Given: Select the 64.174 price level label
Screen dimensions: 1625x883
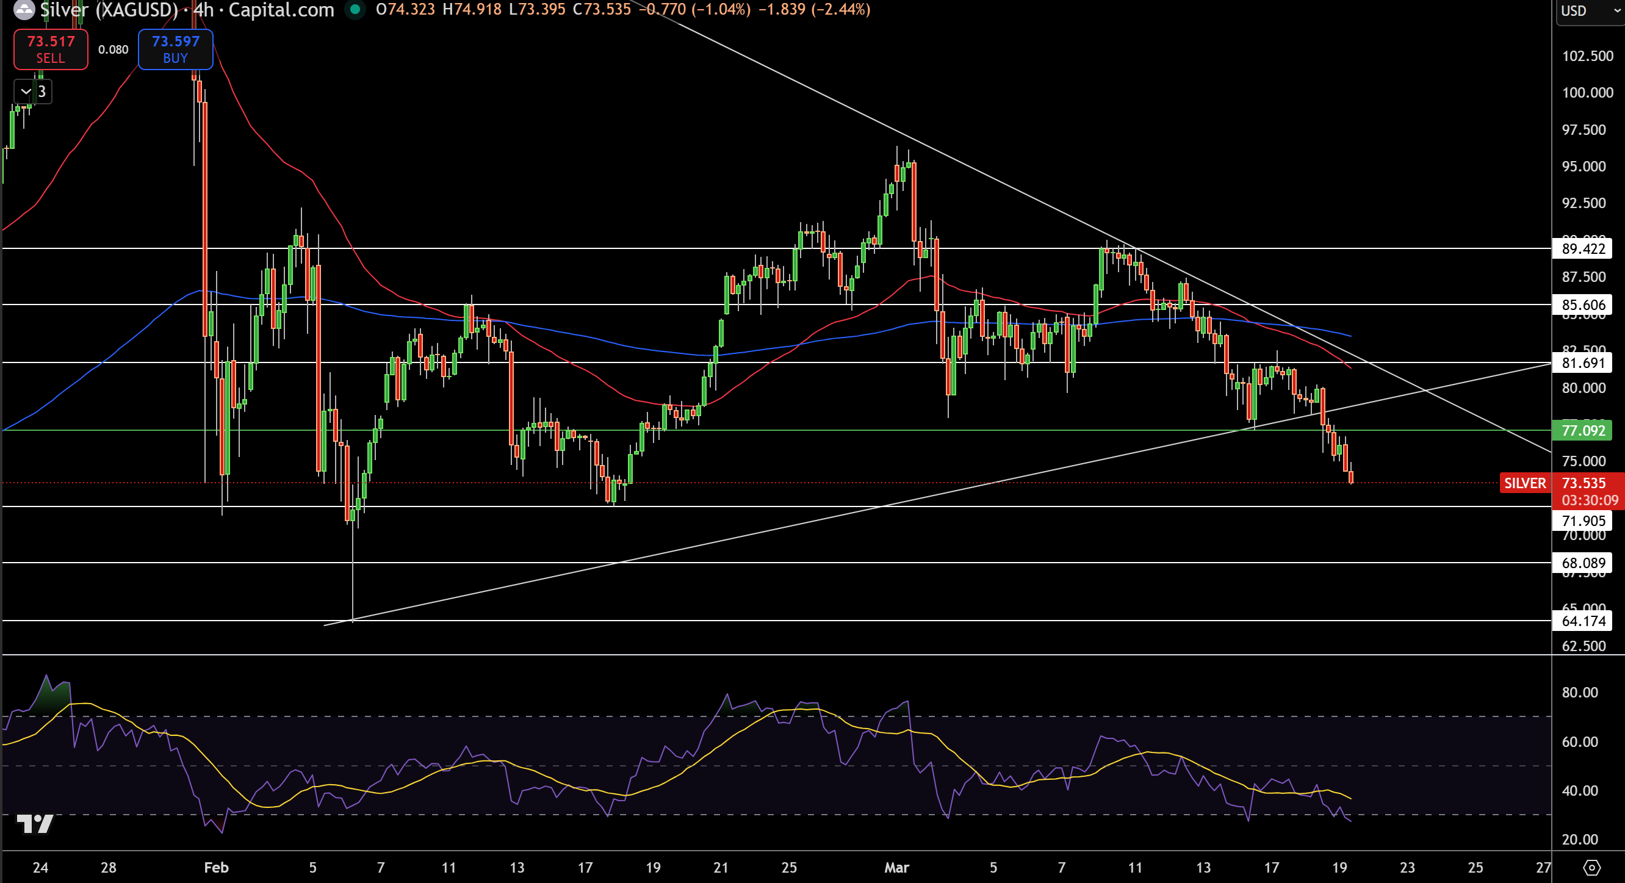Looking at the screenshot, I should pos(1582,621).
